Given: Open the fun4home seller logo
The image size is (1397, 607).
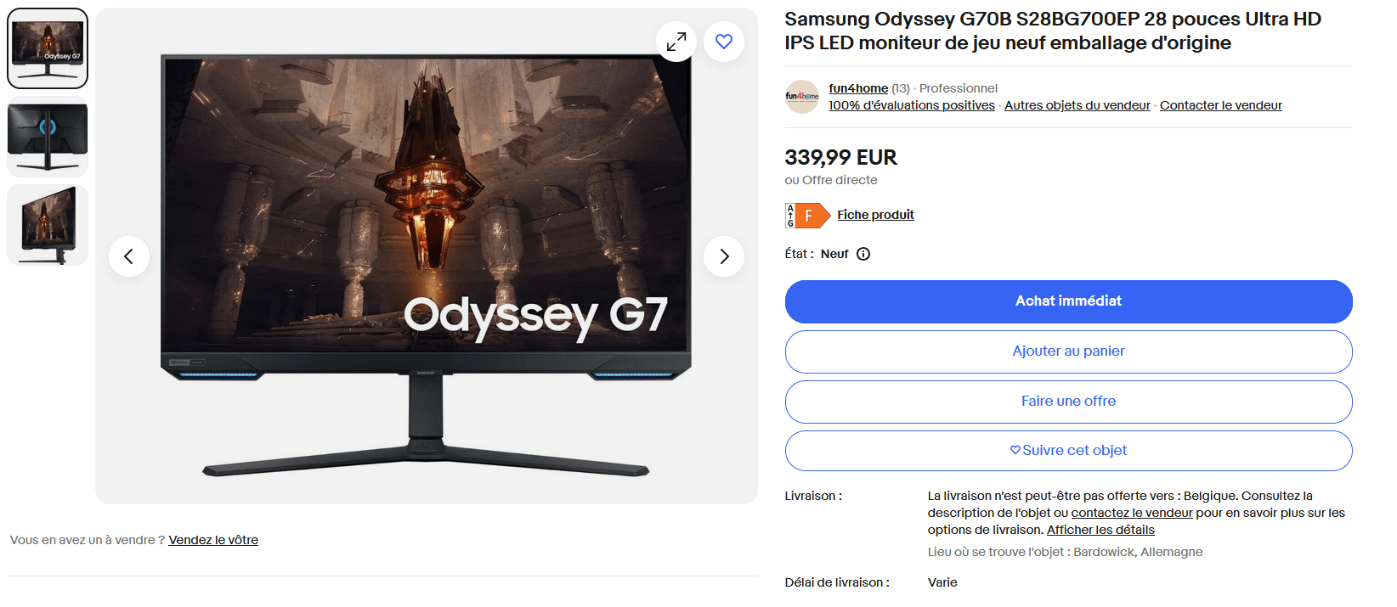Looking at the screenshot, I should [802, 97].
